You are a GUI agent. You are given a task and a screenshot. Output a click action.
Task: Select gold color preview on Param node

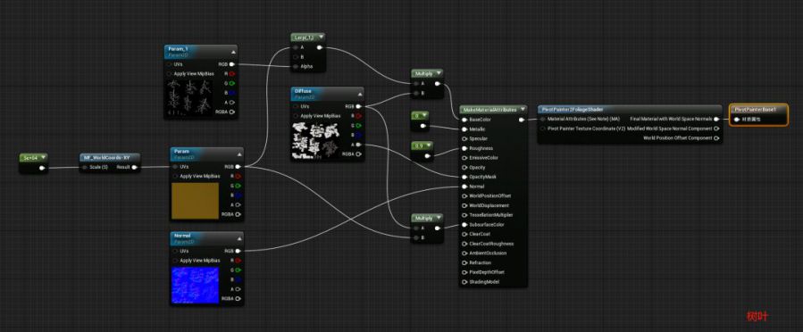point(195,201)
